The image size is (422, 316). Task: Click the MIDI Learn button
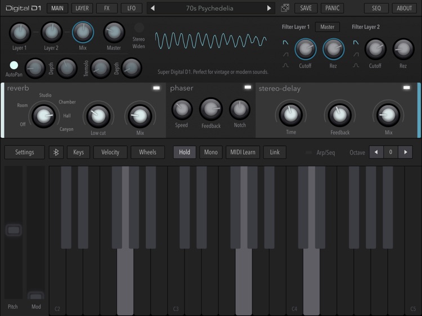(x=243, y=152)
